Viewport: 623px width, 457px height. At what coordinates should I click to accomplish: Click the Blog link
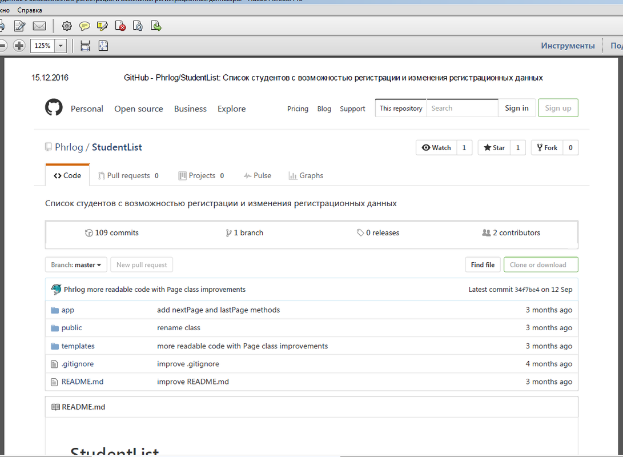click(324, 109)
